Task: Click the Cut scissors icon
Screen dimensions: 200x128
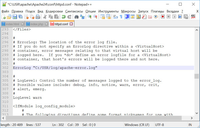Action: pyautogui.click(x=45, y=17)
